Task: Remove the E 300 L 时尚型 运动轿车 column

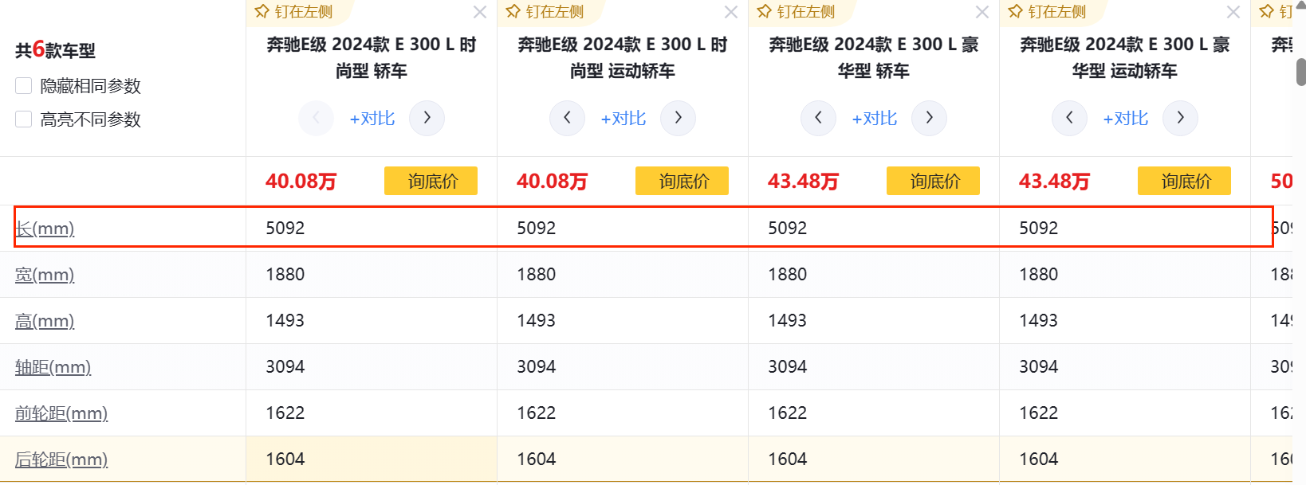Action: (x=731, y=12)
